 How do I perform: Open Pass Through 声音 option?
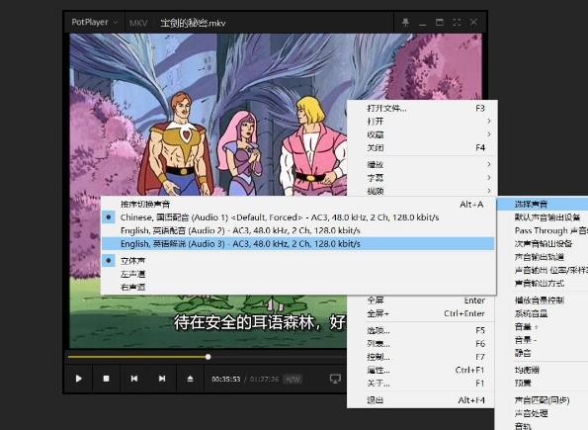tap(543, 230)
